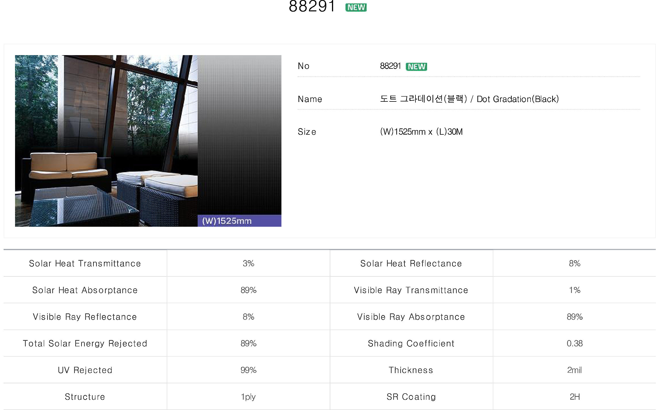Select the 8% Solar Heat Reflectance value

[574, 263]
